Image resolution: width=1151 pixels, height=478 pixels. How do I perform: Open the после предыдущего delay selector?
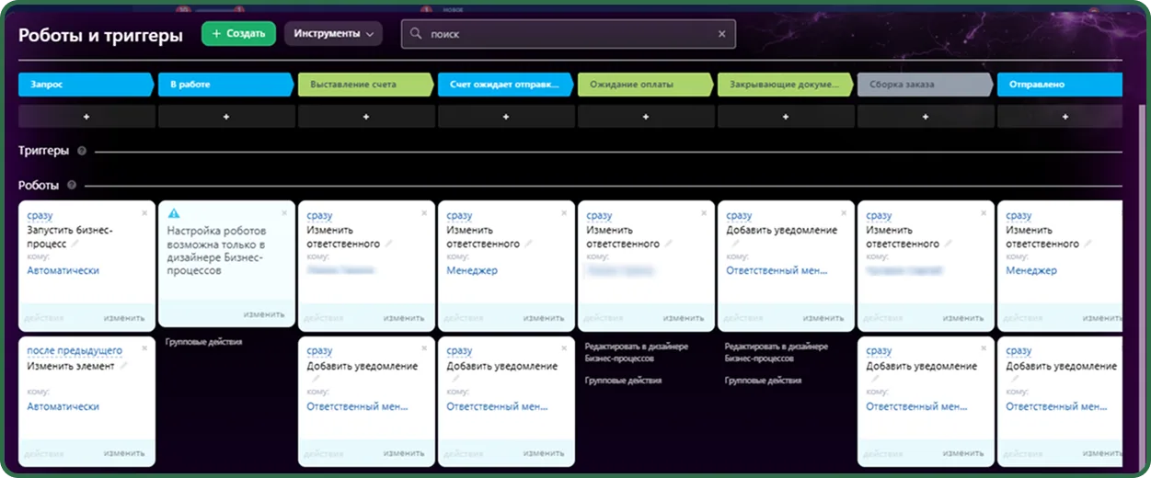click(x=75, y=351)
